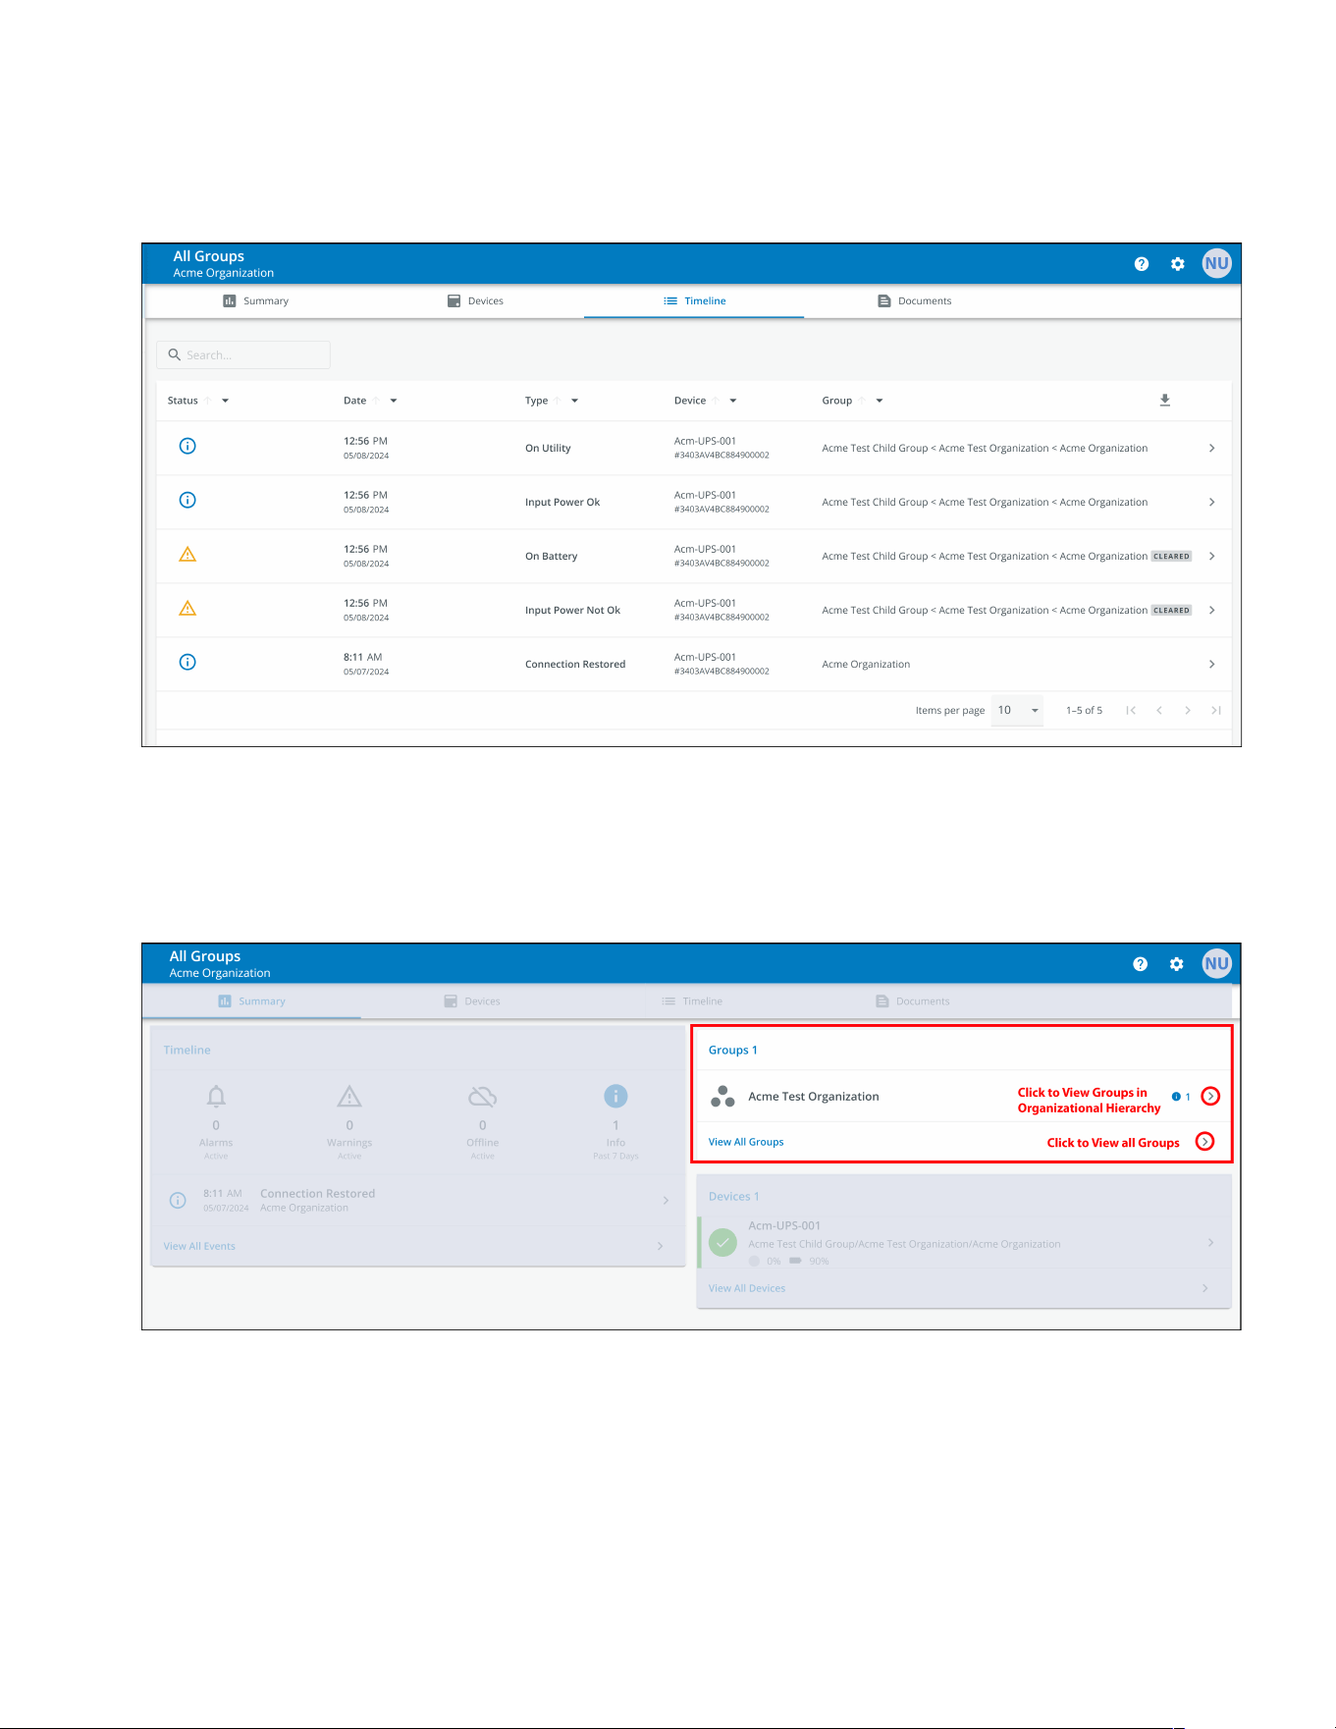Viewport: 1336px width, 1729px height.
Task: Expand the Input Power Ok event row chevron
Action: pyautogui.click(x=1212, y=502)
